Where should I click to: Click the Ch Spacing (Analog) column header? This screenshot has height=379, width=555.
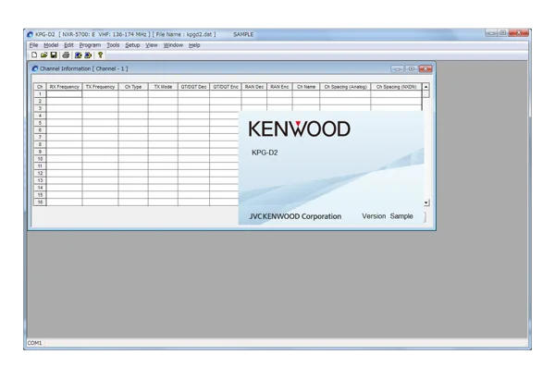(x=345, y=87)
